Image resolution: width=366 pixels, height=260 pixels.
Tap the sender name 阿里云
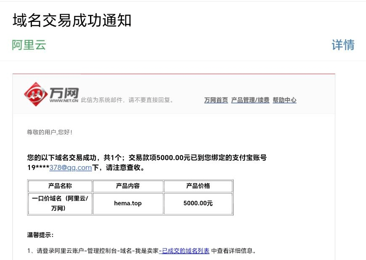pos(29,45)
